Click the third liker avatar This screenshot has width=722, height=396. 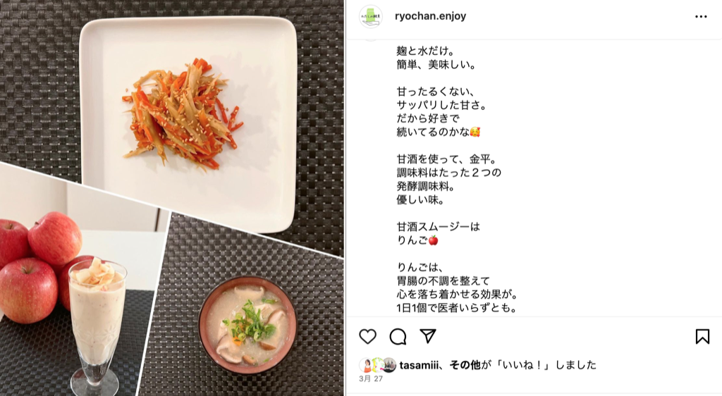(389, 365)
